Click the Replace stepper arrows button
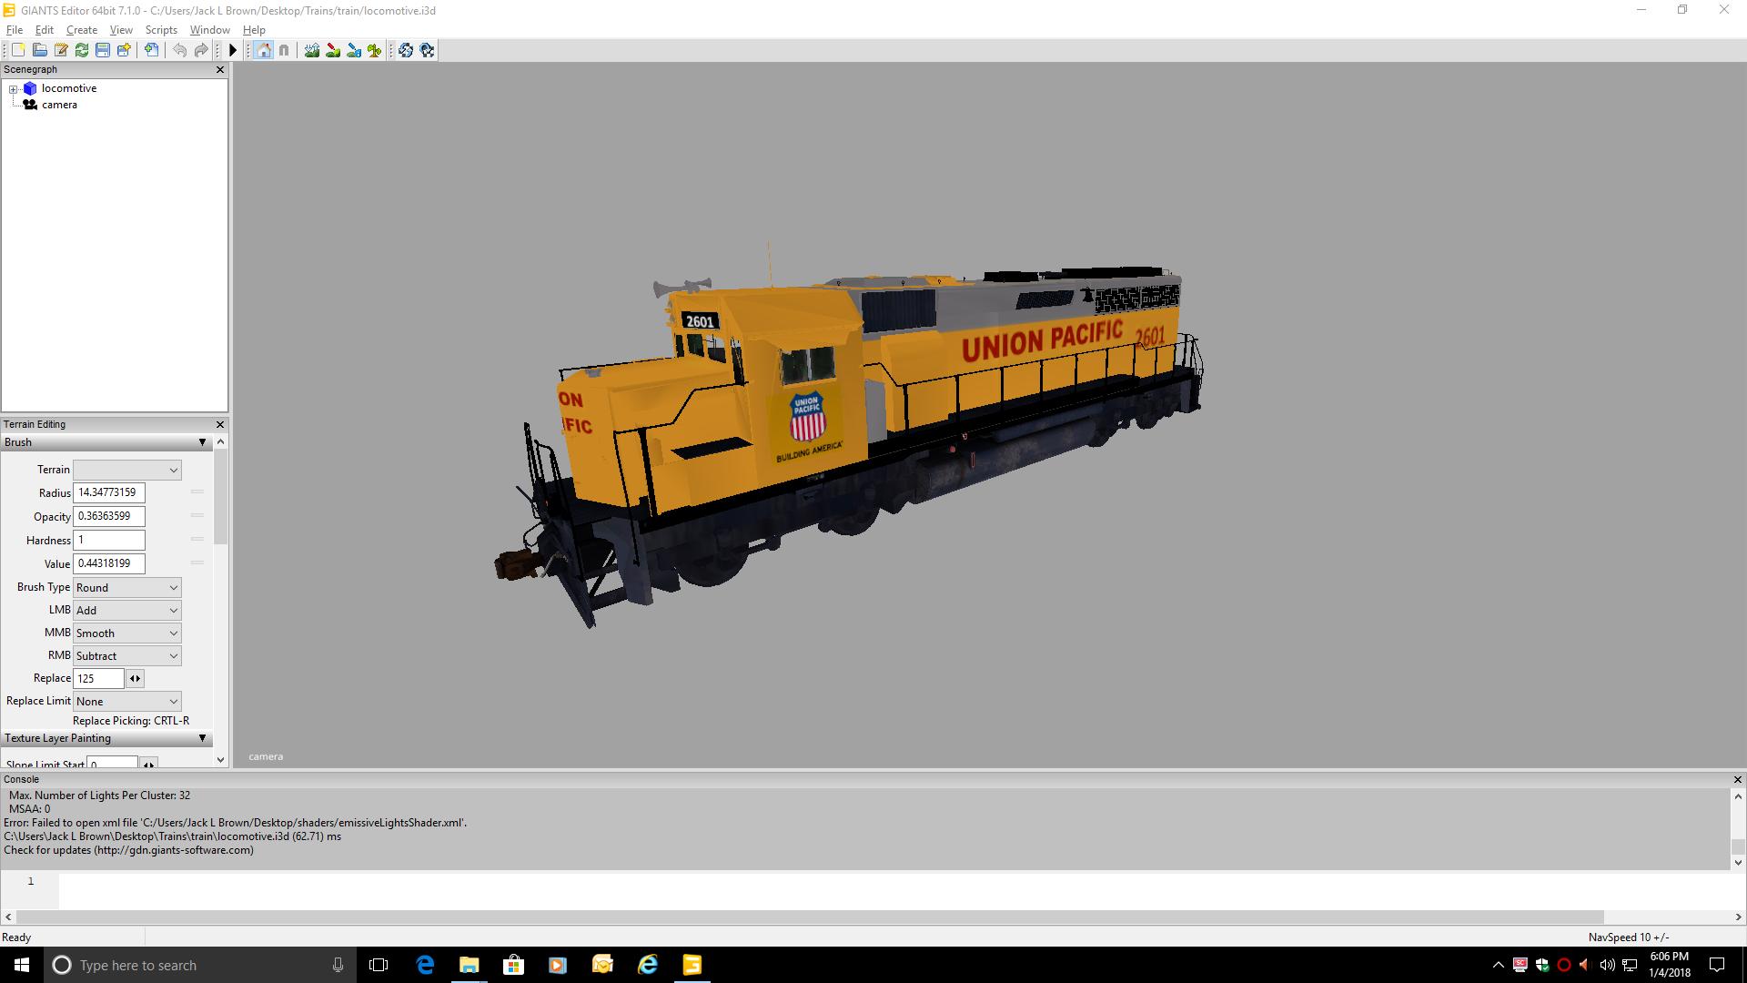 [136, 679]
